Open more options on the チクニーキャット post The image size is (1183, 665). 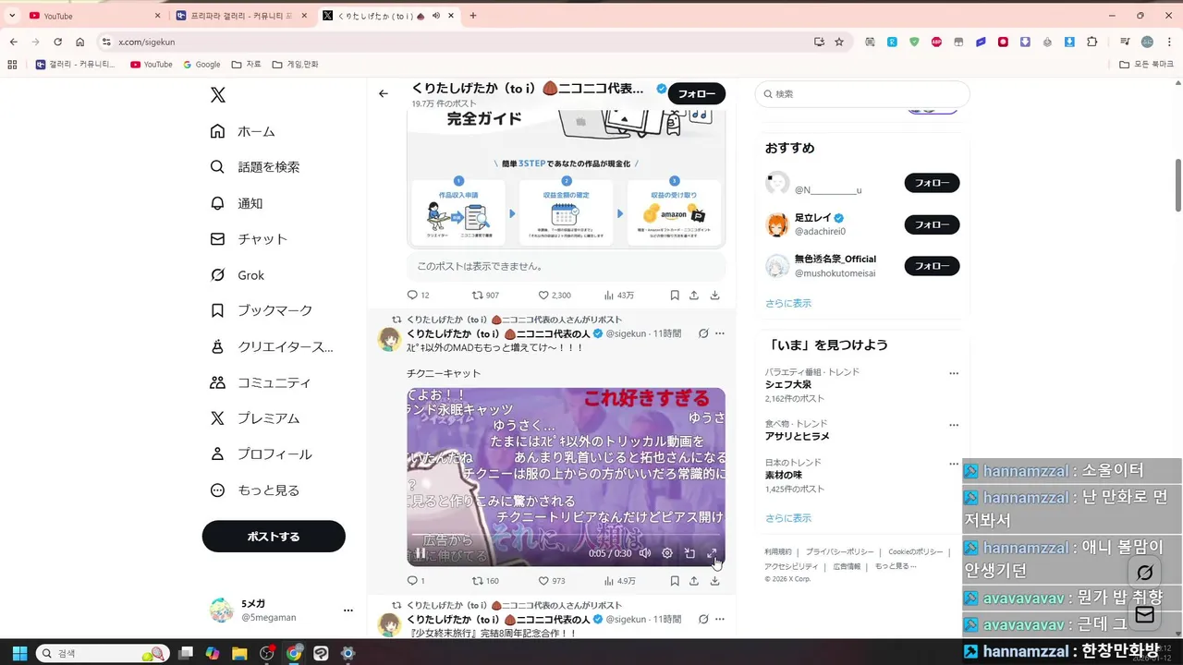[720, 333]
